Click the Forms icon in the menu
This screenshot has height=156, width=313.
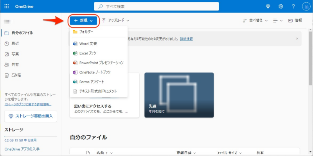click(75, 82)
